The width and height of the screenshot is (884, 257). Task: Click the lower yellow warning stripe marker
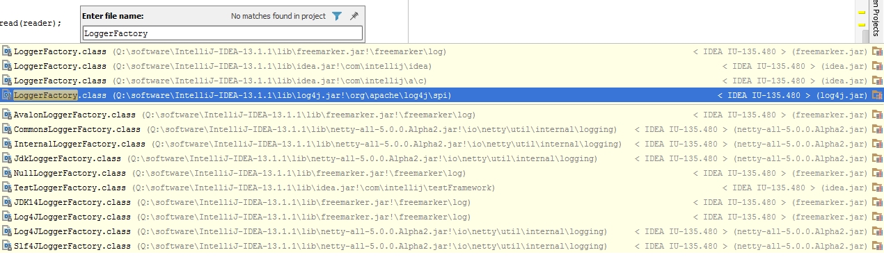(862, 24)
